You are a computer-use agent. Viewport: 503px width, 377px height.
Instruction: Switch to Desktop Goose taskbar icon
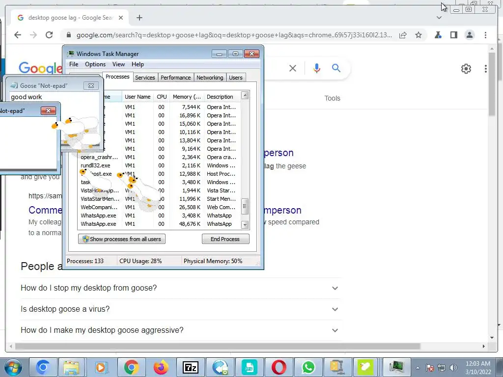pos(365,367)
